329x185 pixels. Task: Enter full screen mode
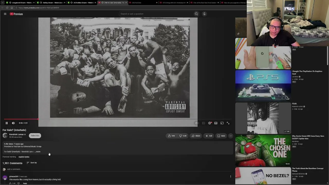click(228, 123)
